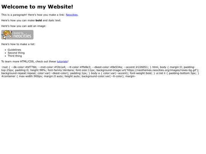Click the raw CSS ':root' text block
The height and width of the screenshot is (154, 206).
[x=100, y=71]
